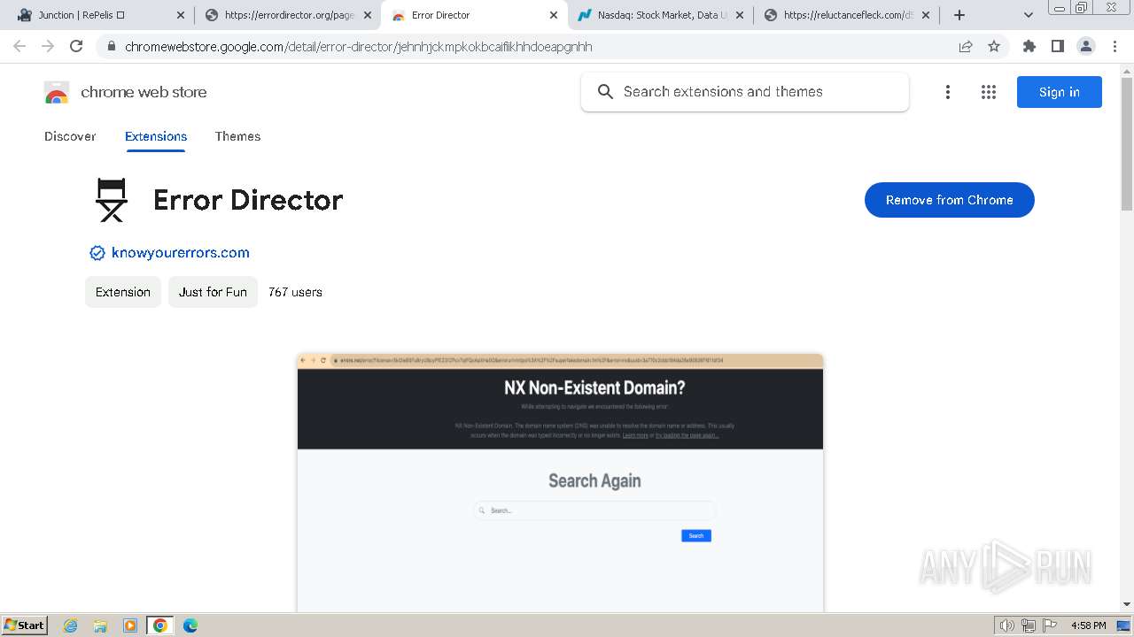Open media player from taskbar
Screen dimensions: 1134x637
click(130, 625)
